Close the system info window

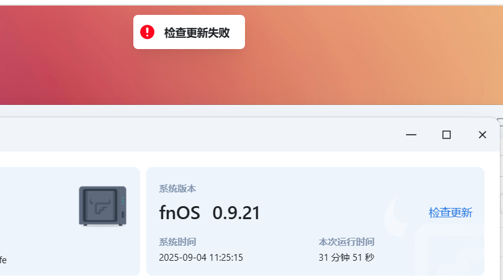pos(482,135)
